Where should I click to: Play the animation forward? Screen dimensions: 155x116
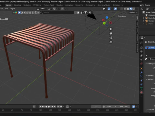(49, 107)
